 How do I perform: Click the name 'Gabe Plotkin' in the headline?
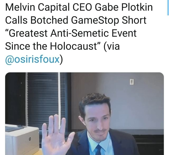click(x=124, y=7)
